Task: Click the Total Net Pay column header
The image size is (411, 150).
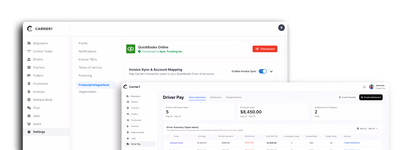Action: point(271,136)
